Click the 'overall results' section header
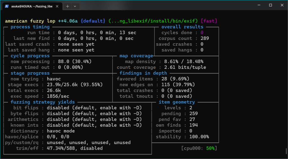Image resolution: width=288 pixels, height=159 pixels. (x=182, y=27)
